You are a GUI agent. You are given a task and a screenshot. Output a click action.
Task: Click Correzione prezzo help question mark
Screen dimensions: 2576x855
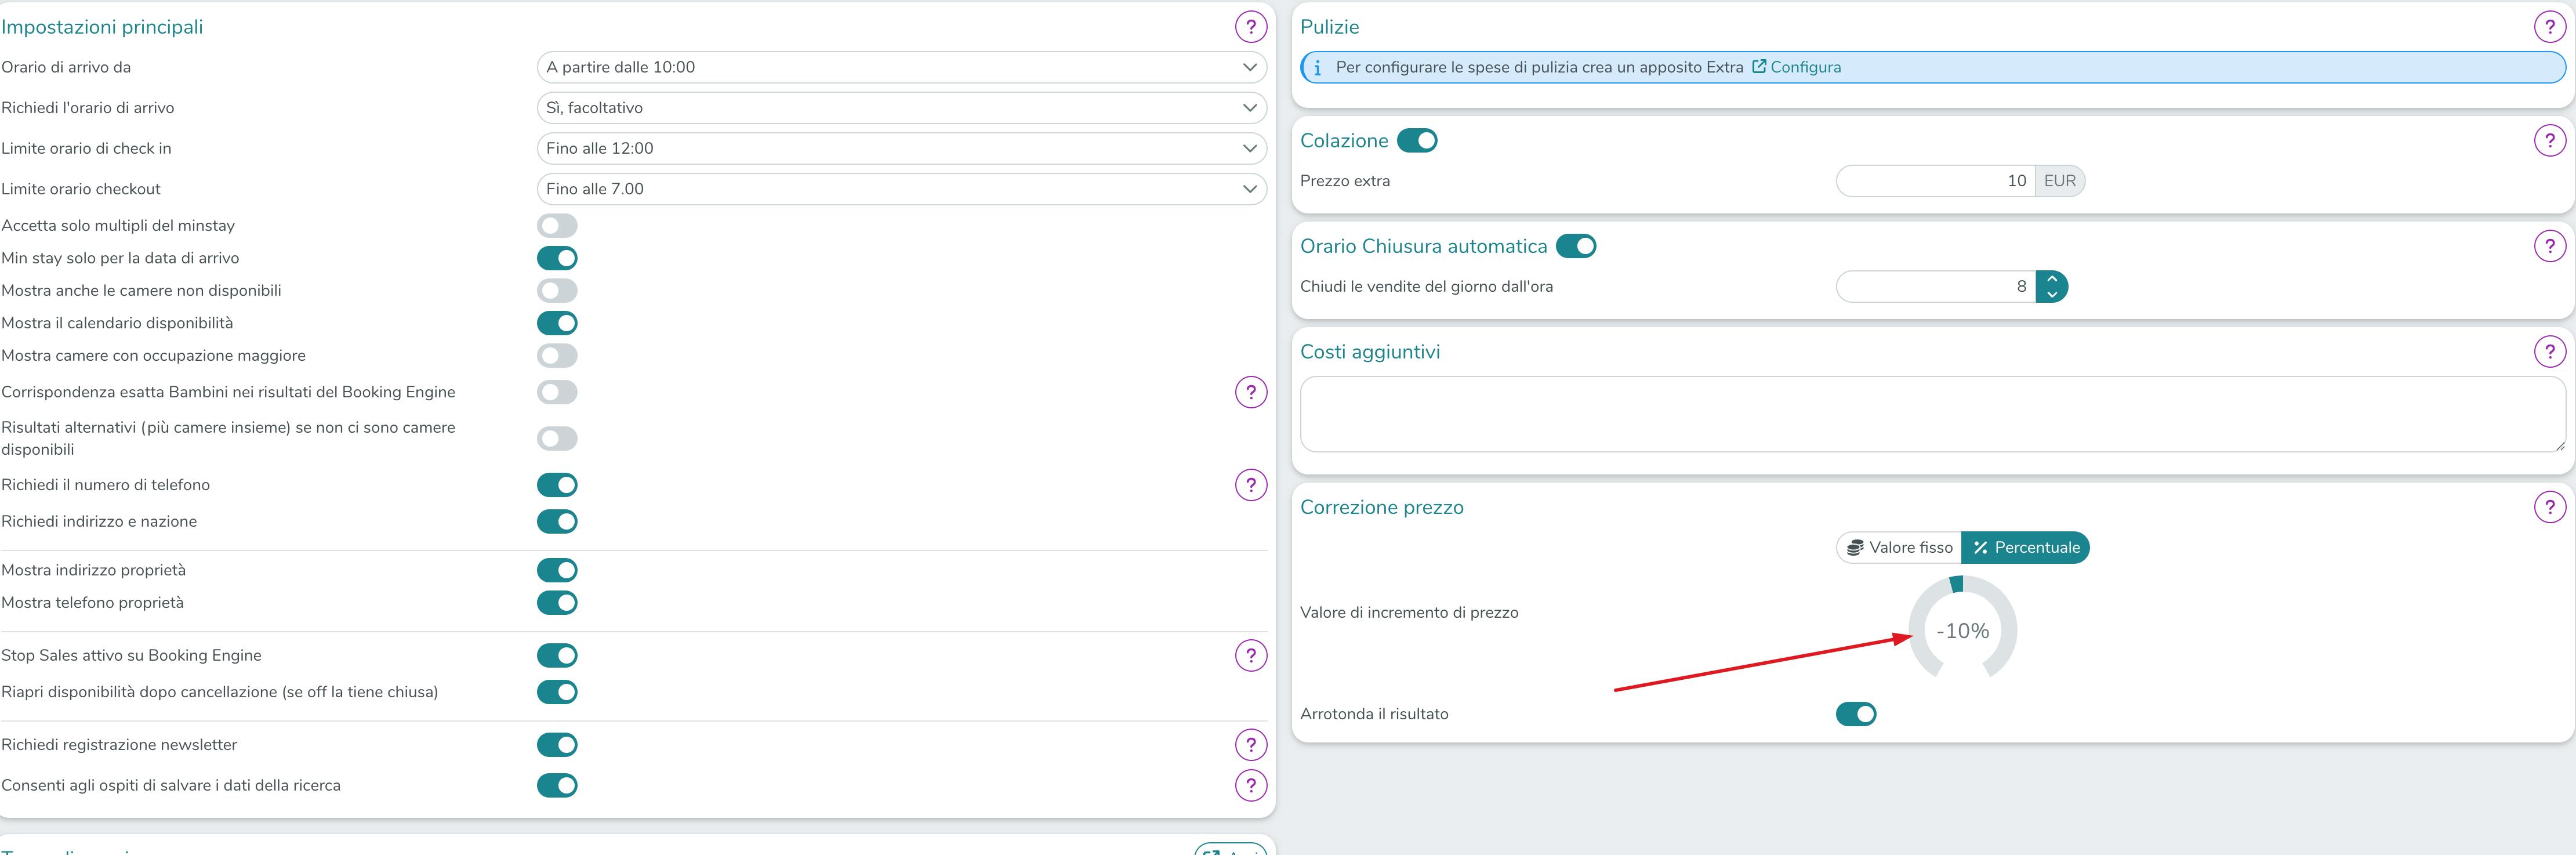(x=2549, y=507)
